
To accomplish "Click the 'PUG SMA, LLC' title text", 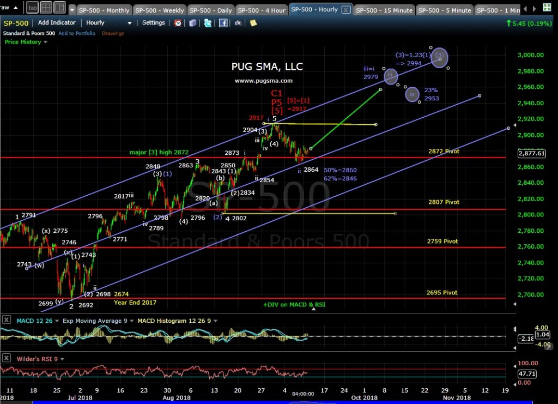I will point(267,67).
